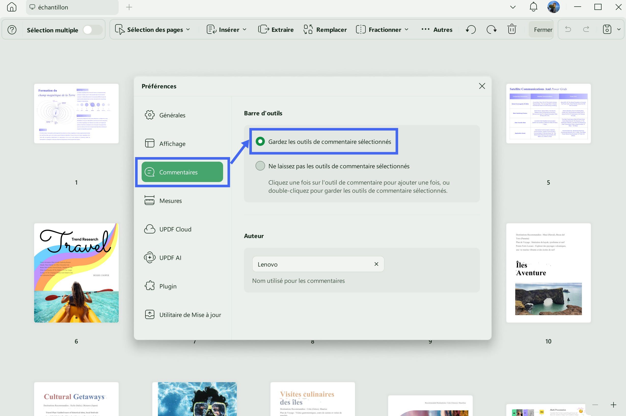Click the Plugin puzzle icon
The image size is (626, 416).
[x=149, y=286]
